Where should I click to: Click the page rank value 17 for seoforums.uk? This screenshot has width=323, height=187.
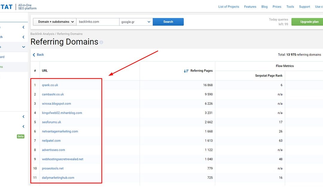coord(281,122)
